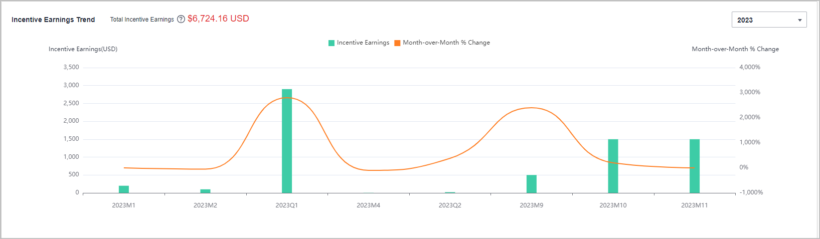
Task: Click the orange Month-over-Month legend swatch
Action: pyautogui.click(x=397, y=43)
